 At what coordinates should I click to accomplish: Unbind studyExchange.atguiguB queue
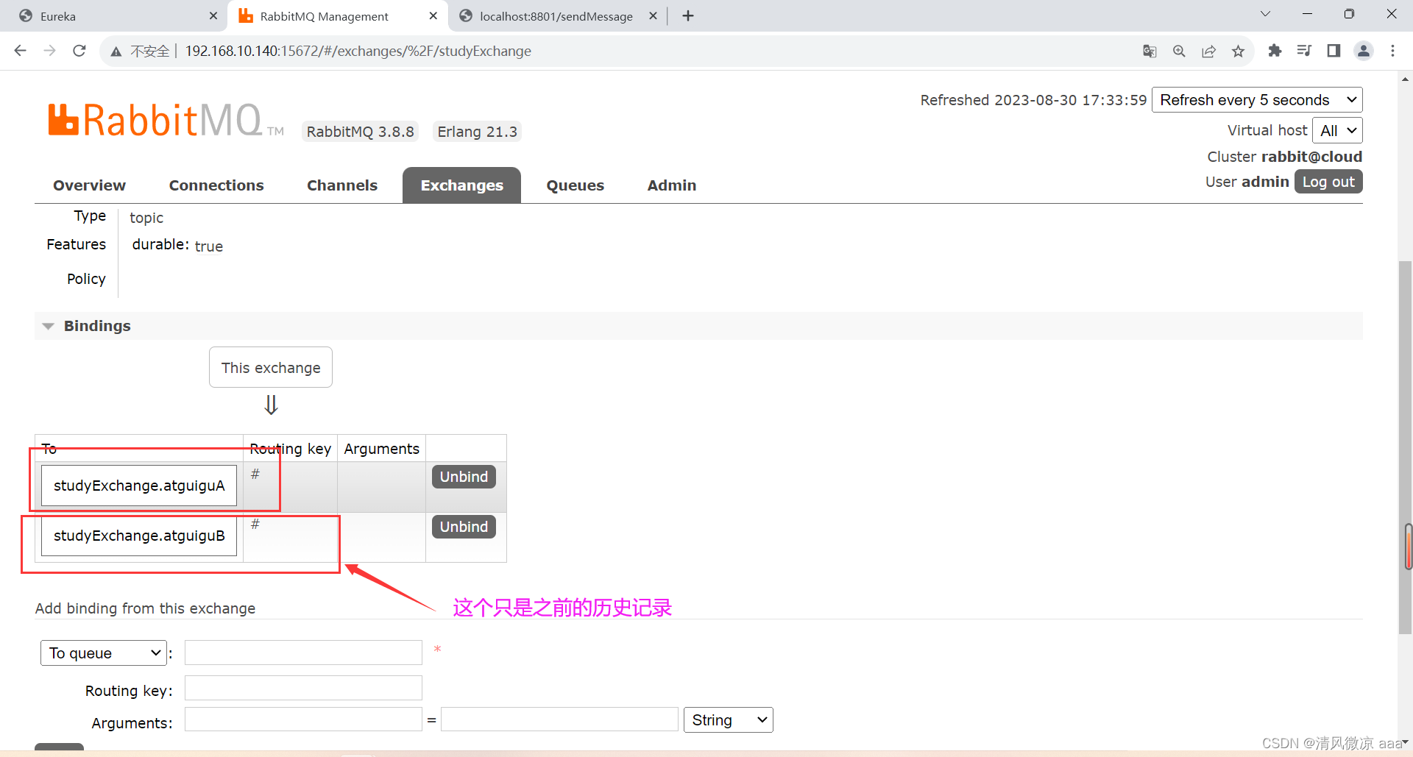point(464,527)
